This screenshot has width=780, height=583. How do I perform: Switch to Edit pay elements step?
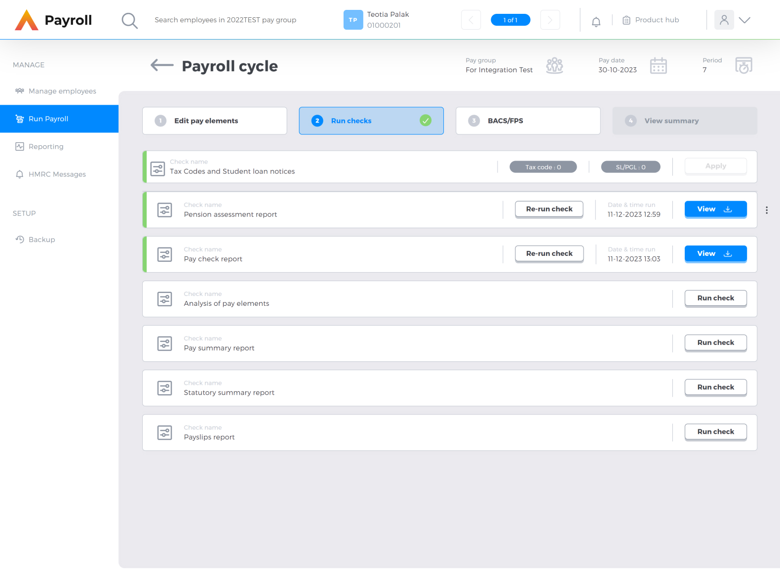[x=215, y=121]
